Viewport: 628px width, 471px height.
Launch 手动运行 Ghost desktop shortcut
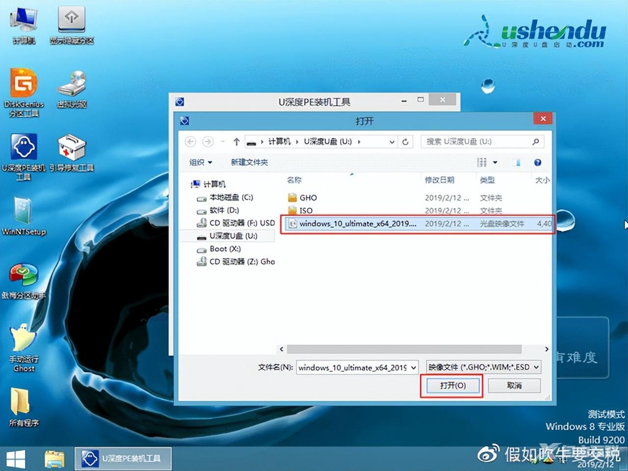(x=24, y=347)
